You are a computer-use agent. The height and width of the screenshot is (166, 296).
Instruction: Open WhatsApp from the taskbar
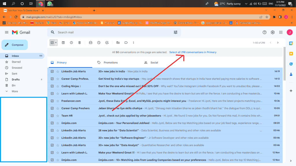coord(50,3)
